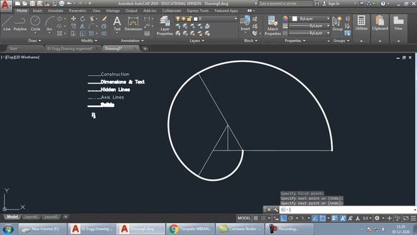Open the Start file tab
This screenshot has height=235, width=417.
(x=13, y=48)
